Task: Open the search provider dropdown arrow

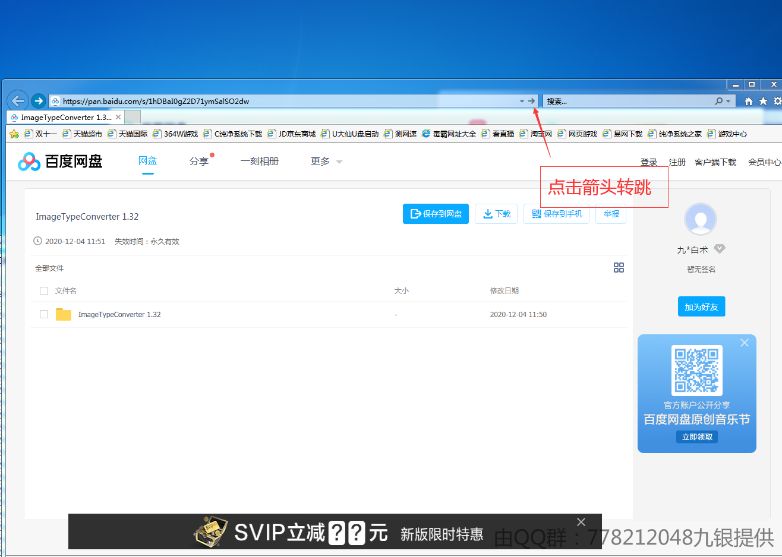Action: click(728, 102)
